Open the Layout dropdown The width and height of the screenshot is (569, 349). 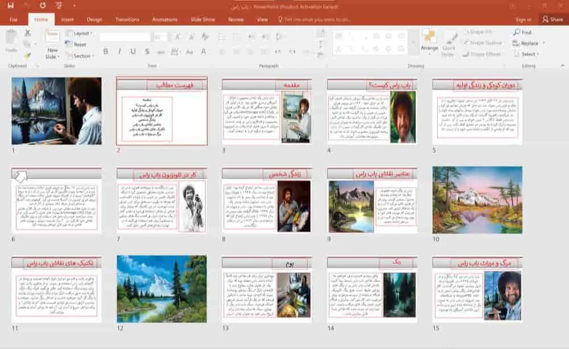(x=80, y=34)
